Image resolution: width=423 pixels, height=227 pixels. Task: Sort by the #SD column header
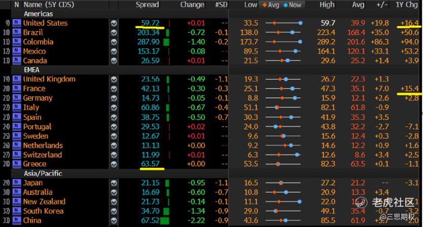click(221, 5)
